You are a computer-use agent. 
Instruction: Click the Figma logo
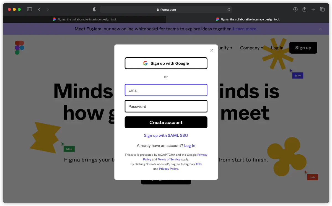click(x=20, y=48)
